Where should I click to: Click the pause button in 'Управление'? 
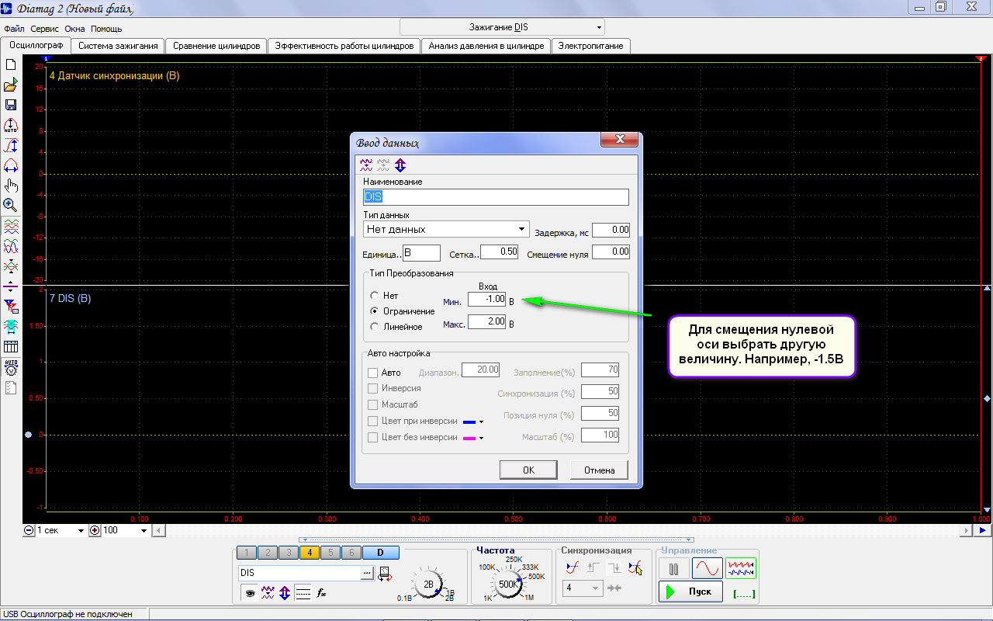click(673, 568)
